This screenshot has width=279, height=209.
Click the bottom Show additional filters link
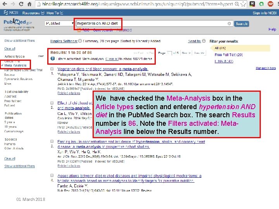coord(20,166)
